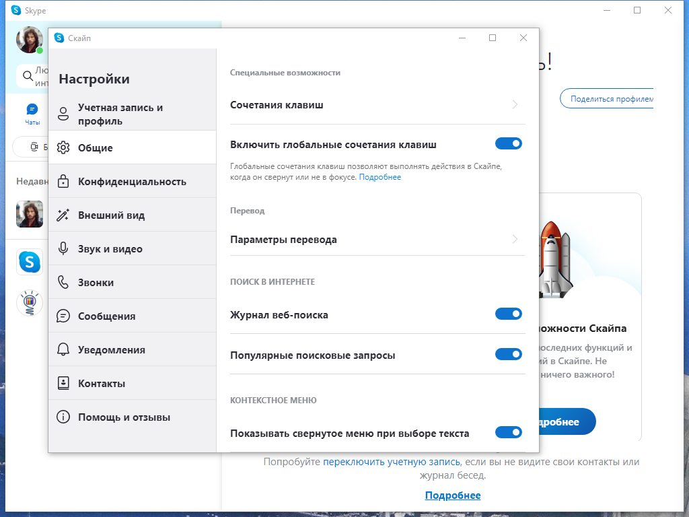This screenshot has width=689, height=517.
Task: Click the search magnifier icon in Skype window
Action: click(28, 76)
